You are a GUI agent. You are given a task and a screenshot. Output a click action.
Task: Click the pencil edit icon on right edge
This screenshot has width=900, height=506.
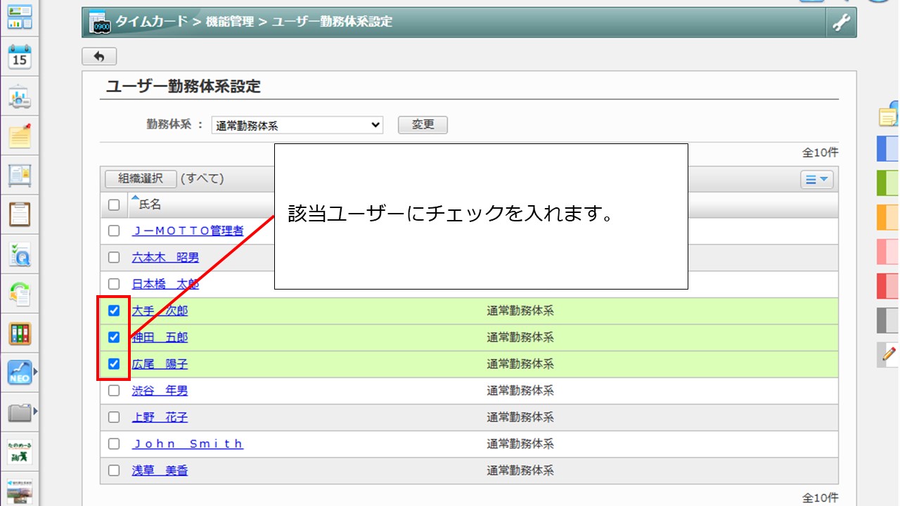tap(889, 354)
